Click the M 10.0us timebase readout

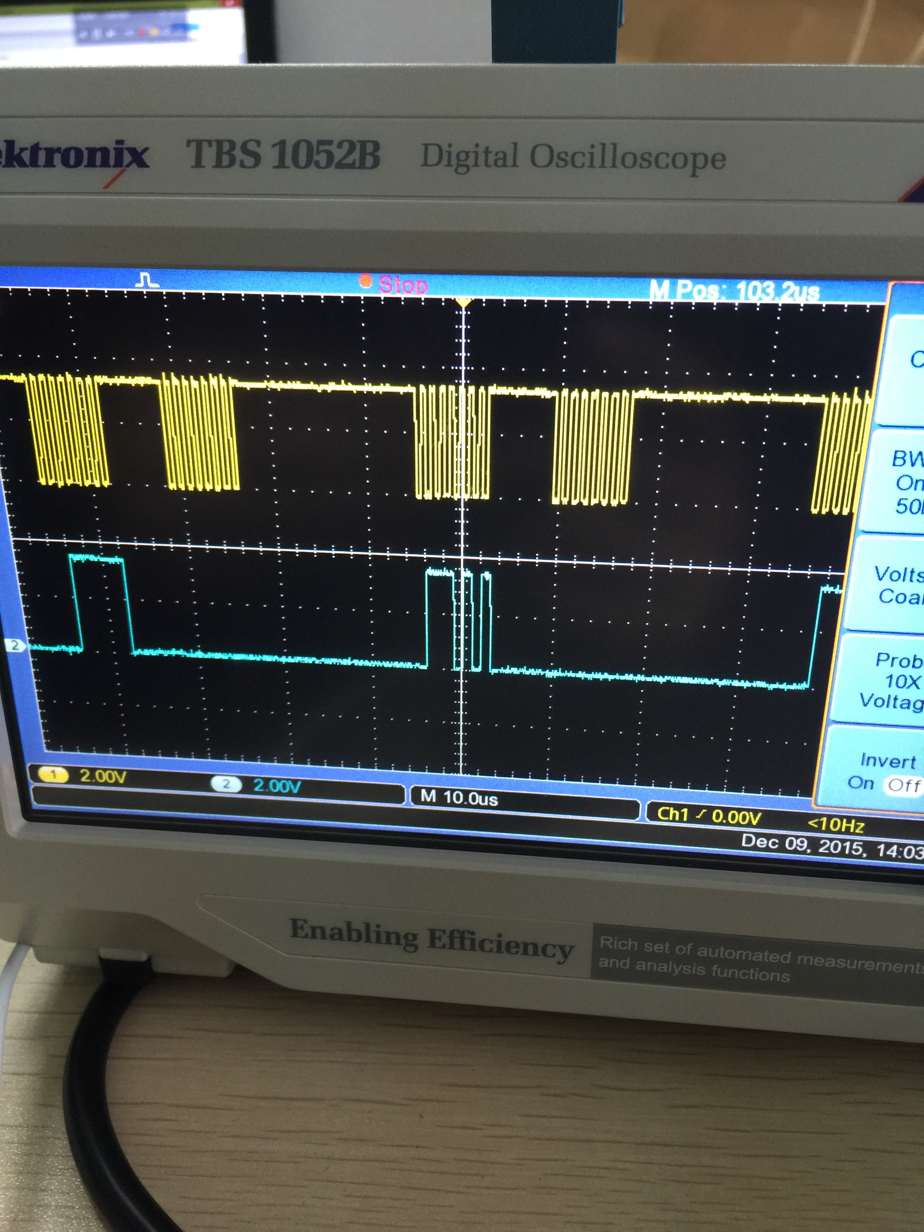click(x=459, y=798)
